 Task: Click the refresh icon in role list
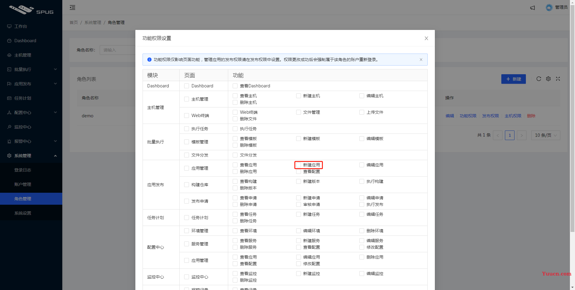click(538, 79)
